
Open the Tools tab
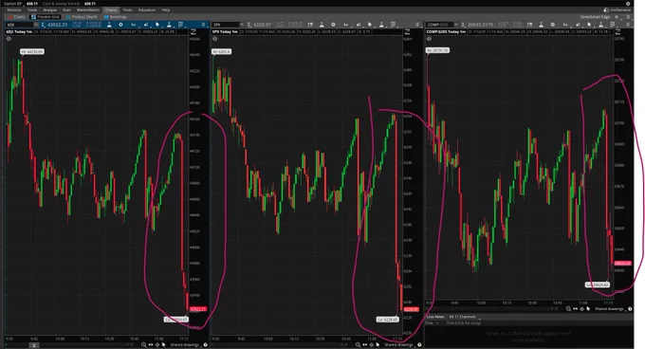click(x=127, y=9)
